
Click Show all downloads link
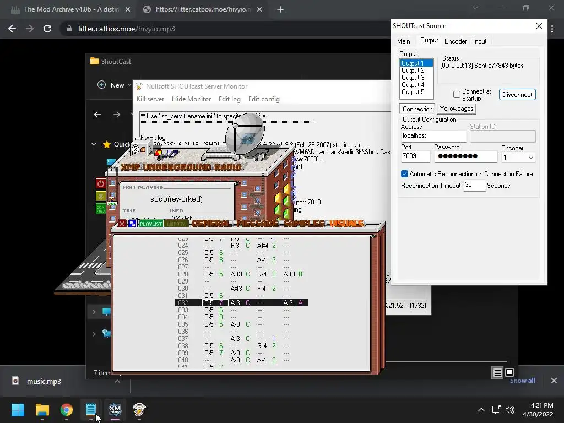(522, 381)
